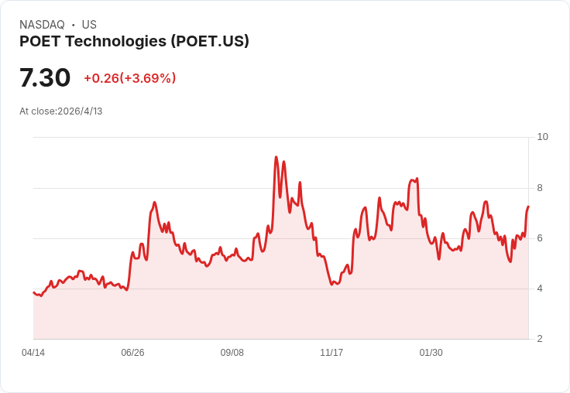Click the 8 price axis label

click(x=540, y=188)
